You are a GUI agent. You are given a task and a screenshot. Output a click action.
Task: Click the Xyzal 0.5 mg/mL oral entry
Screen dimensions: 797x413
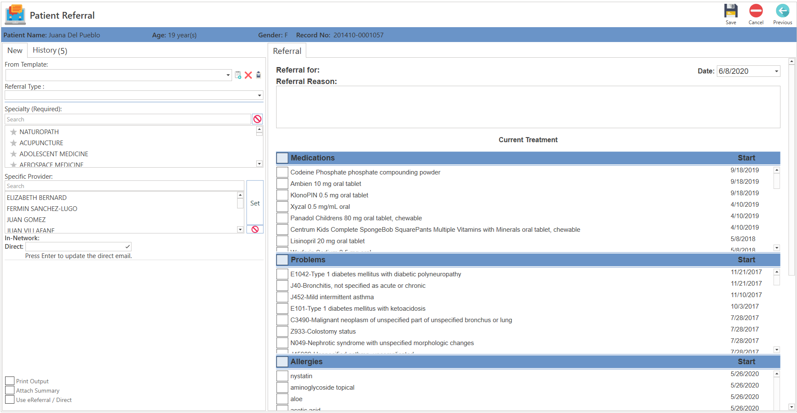click(320, 207)
